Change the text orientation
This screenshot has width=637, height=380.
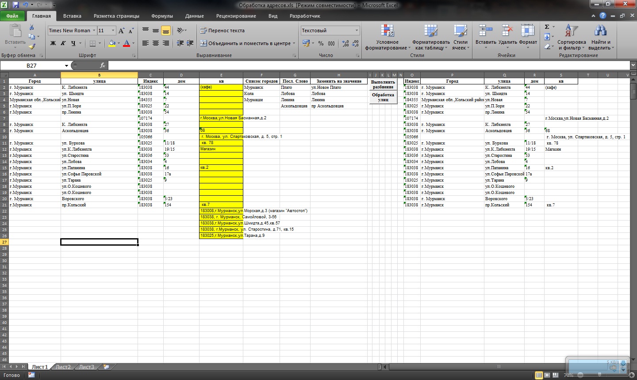[180, 30]
